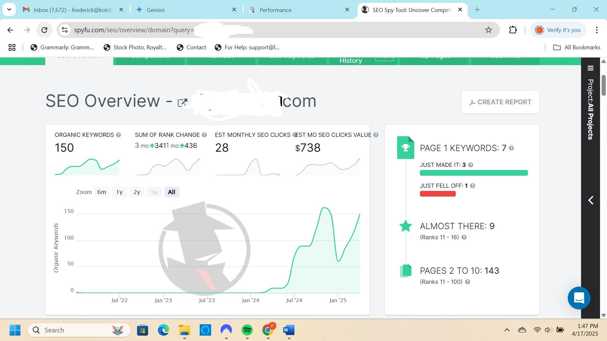
Task: Click the help icon next to Ranks 11 - 16
Action: (x=464, y=237)
